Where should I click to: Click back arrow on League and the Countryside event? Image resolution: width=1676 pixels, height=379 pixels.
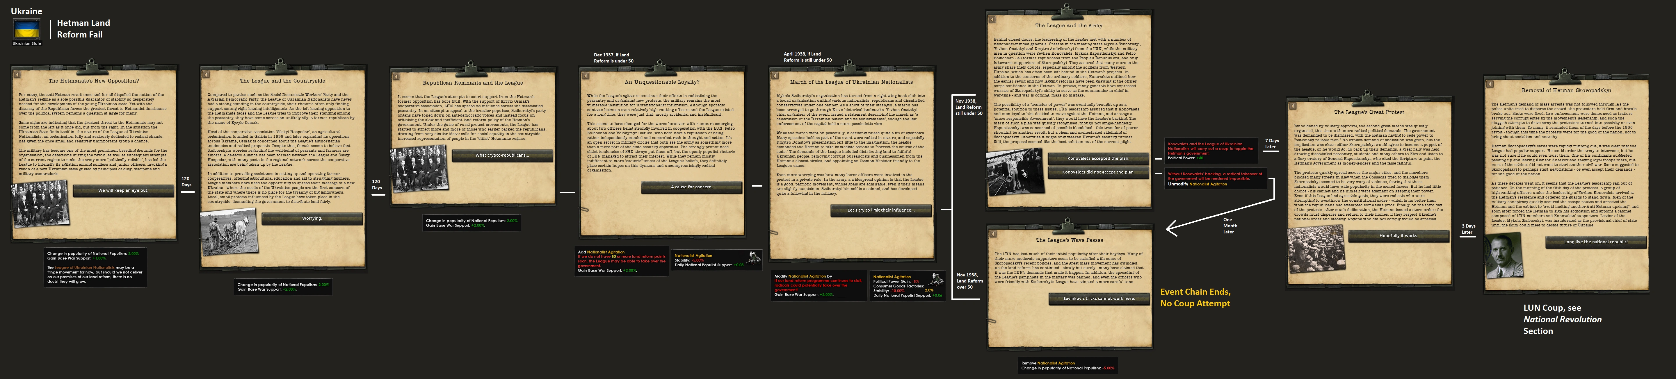(206, 75)
